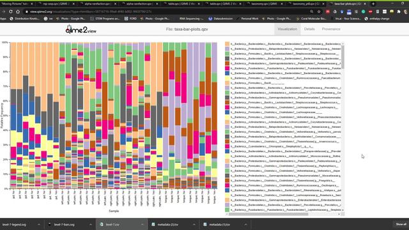Open downloaded file metadata (1).tsv
This screenshot has width=409, height=230.
point(219,224)
